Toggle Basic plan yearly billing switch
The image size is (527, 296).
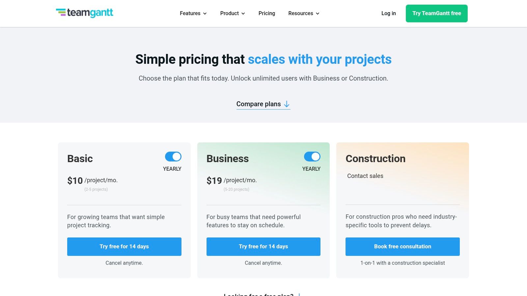coord(173,157)
